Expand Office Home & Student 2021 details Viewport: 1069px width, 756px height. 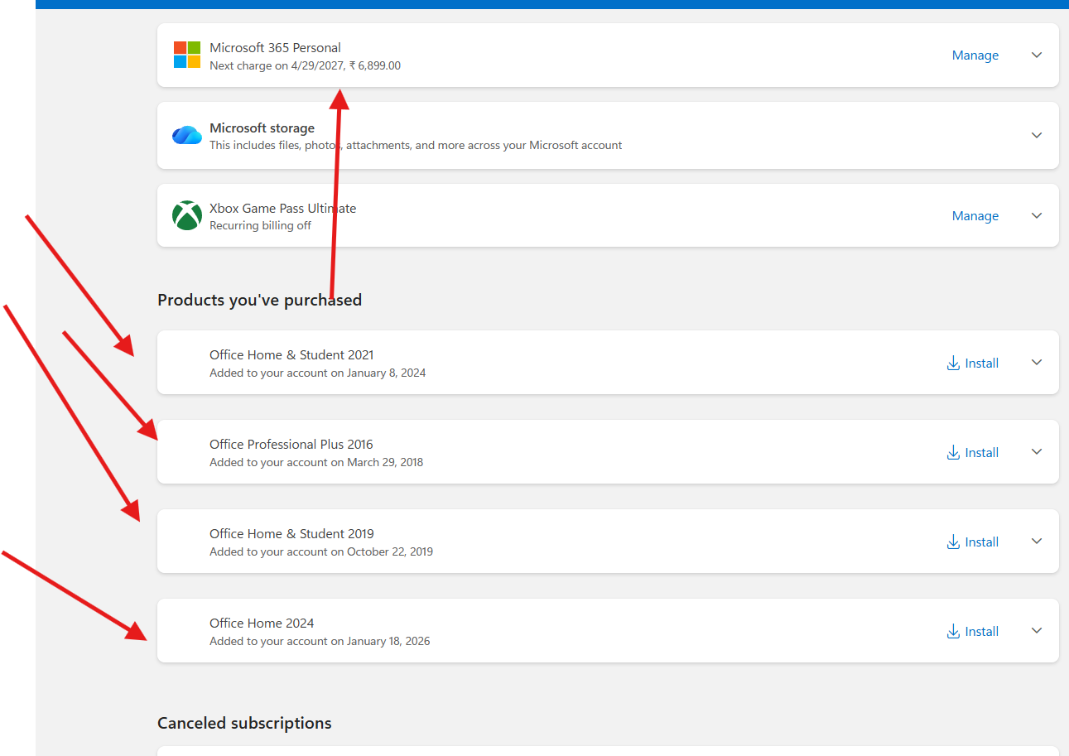pos(1037,362)
